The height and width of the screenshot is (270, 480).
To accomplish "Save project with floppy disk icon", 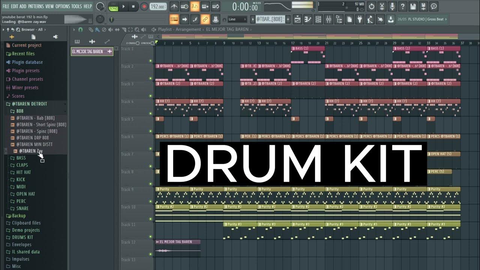I will 413,6.
